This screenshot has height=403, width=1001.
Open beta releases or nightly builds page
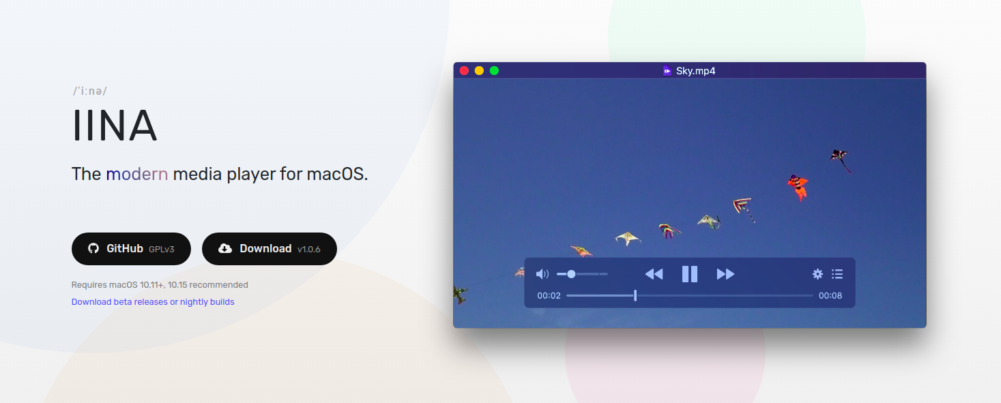(153, 301)
